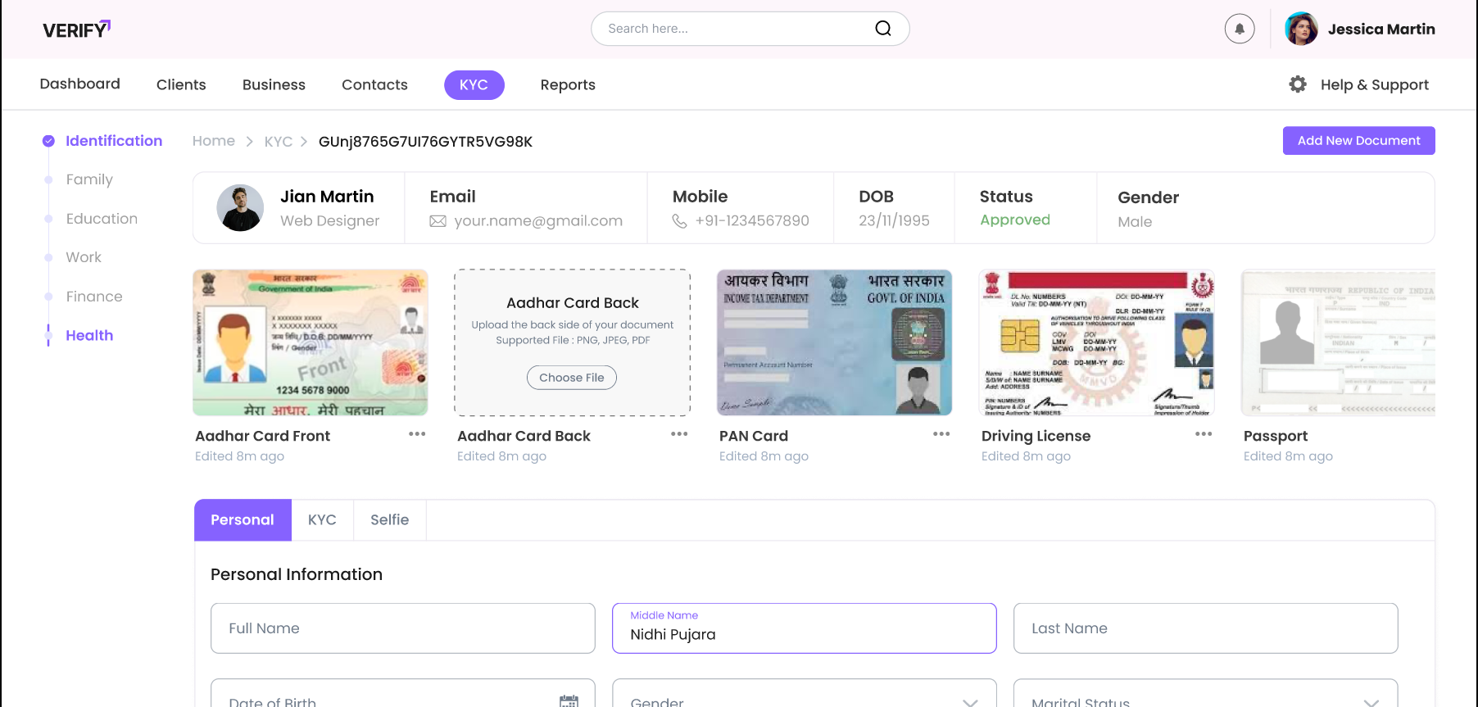
Task: Click Jessica Martin profile avatar
Action: point(1301,29)
